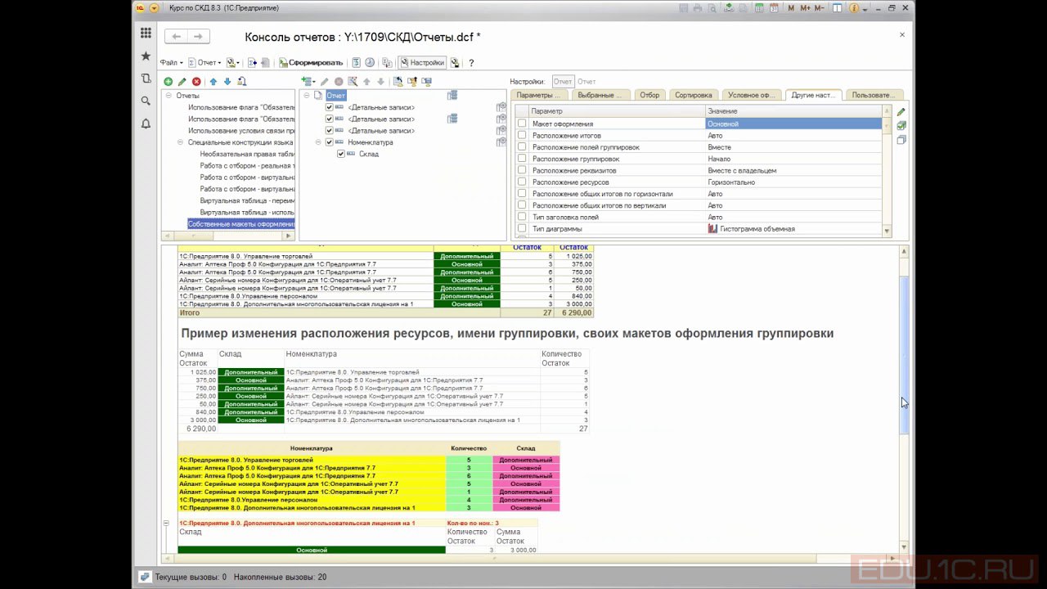Open the sections menu grid icon
This screenshot has height=589, width=1047.
[146, 33]
